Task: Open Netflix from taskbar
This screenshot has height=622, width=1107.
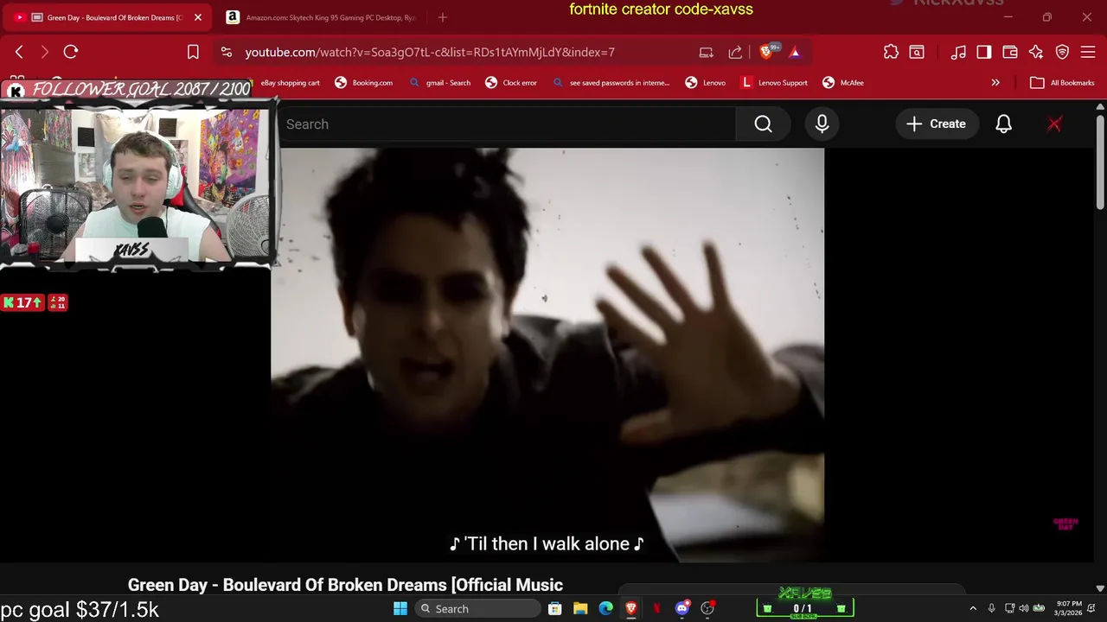Action: tap(656, 609)
